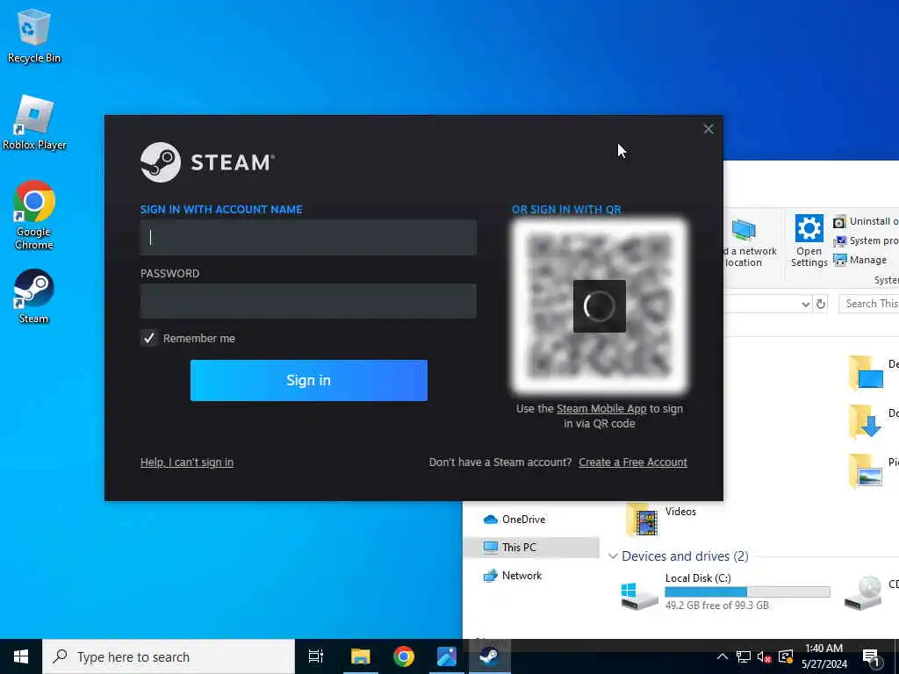Screen dimensions: 899x674
Task: Click 49.2 GB free of 99.3 GB text
Action: coord(717,606)
